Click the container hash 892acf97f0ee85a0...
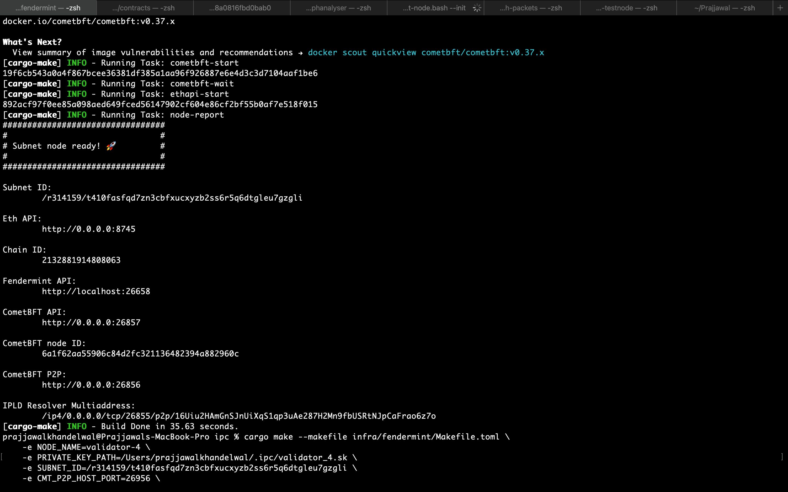Viewport: 788px width, 492px height. 160,104
